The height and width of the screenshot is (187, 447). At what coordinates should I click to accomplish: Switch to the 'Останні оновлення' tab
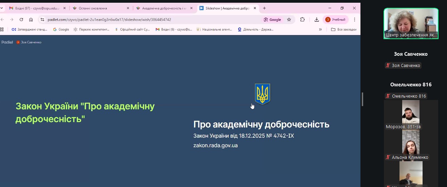click(98, 8)
